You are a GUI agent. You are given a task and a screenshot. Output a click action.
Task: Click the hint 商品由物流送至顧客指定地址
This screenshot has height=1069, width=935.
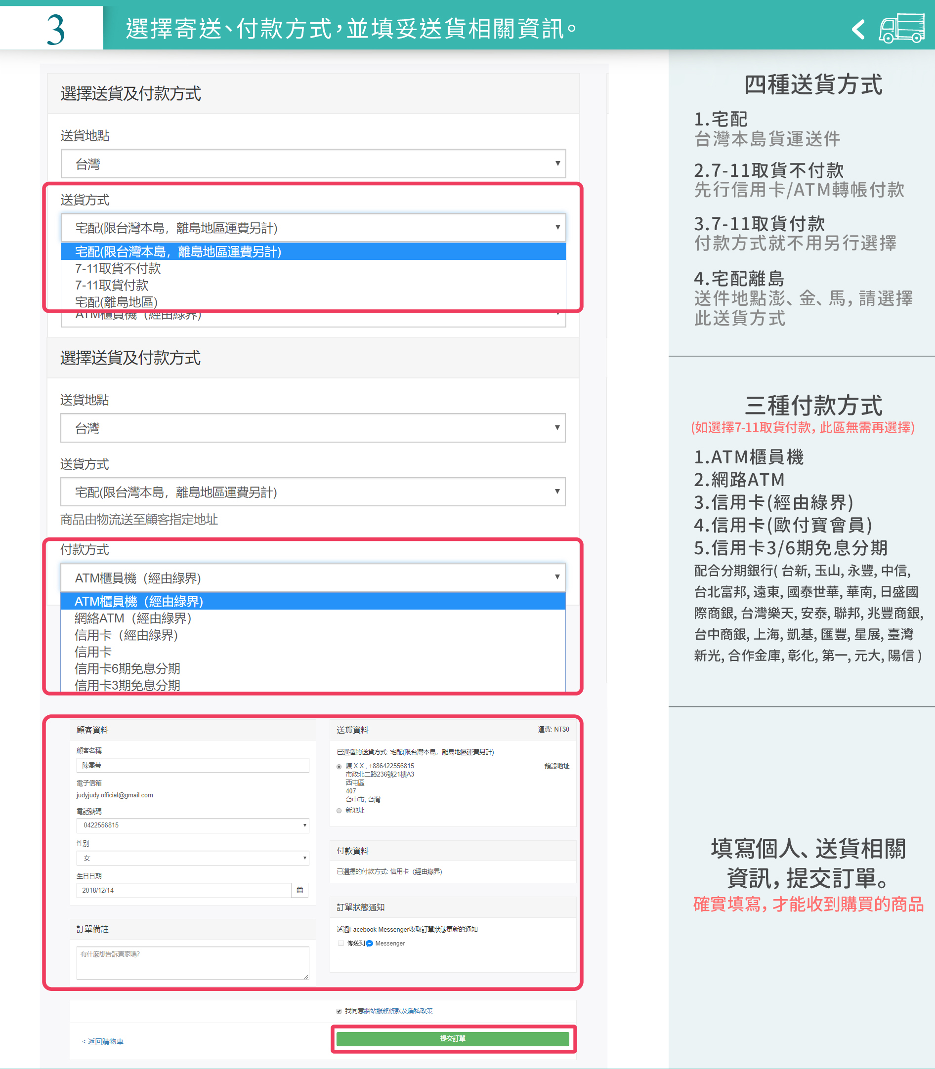139,519
